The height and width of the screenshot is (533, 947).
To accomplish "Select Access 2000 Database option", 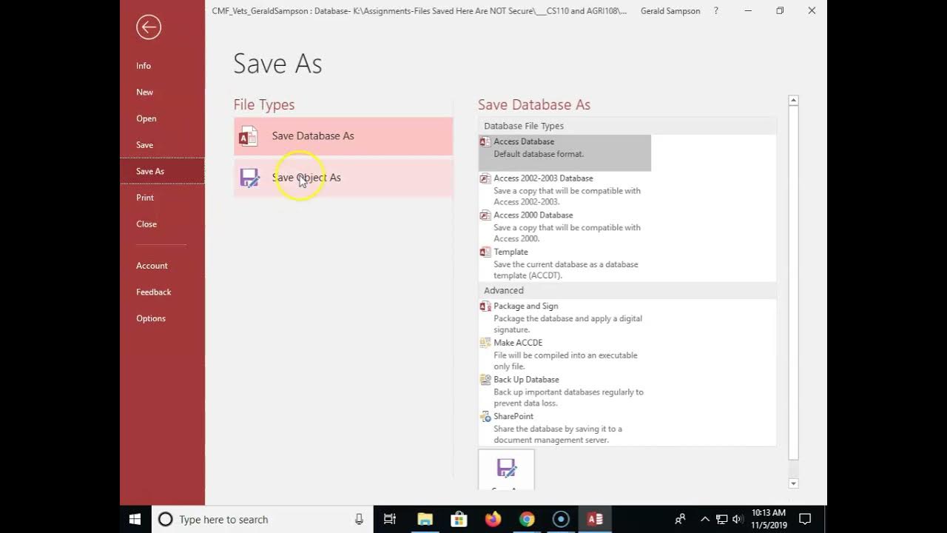I will coord(565,227).
